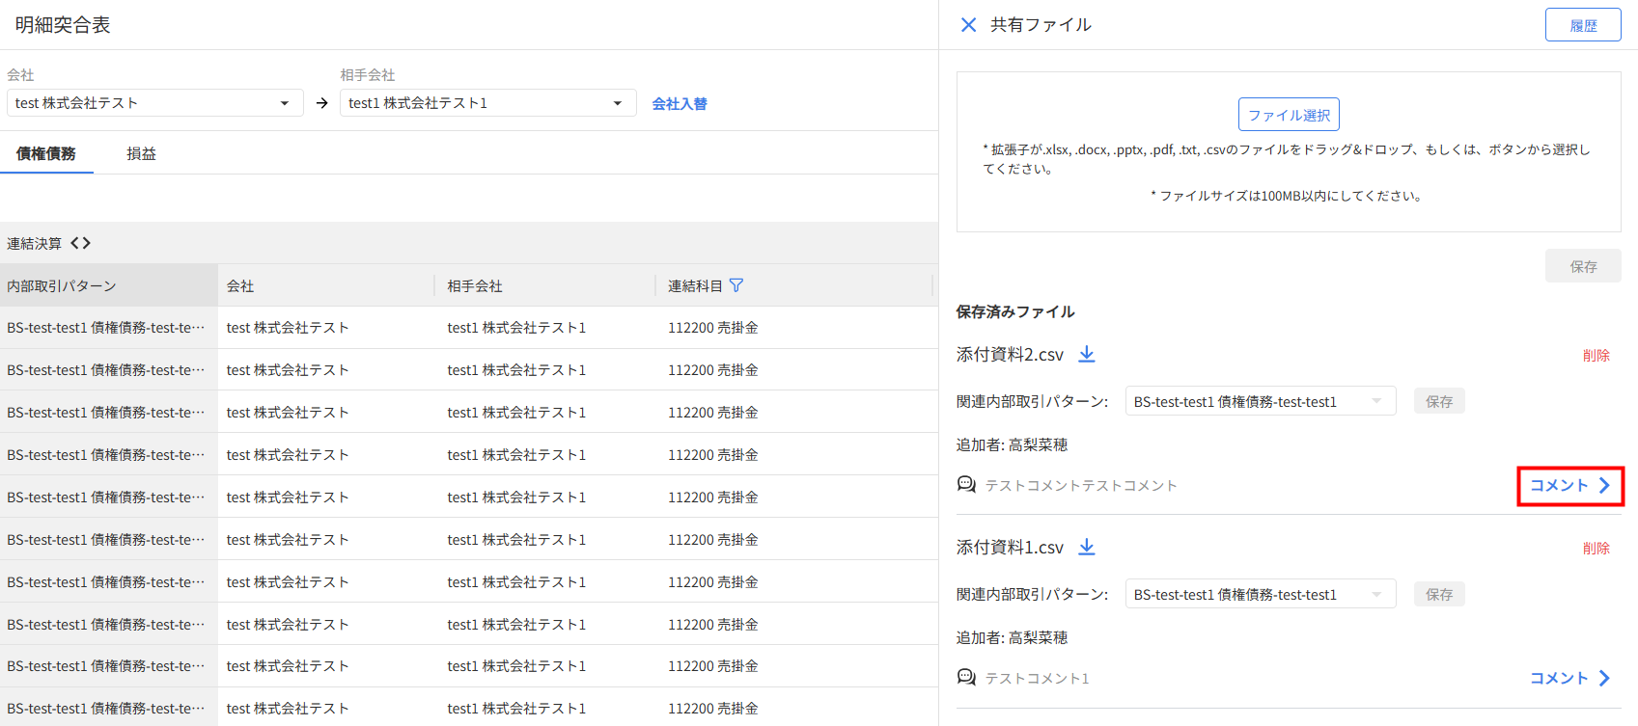Screen dimensions: 1638x726
Task: Open the 履歴 history button
Action: [1582, 25]
